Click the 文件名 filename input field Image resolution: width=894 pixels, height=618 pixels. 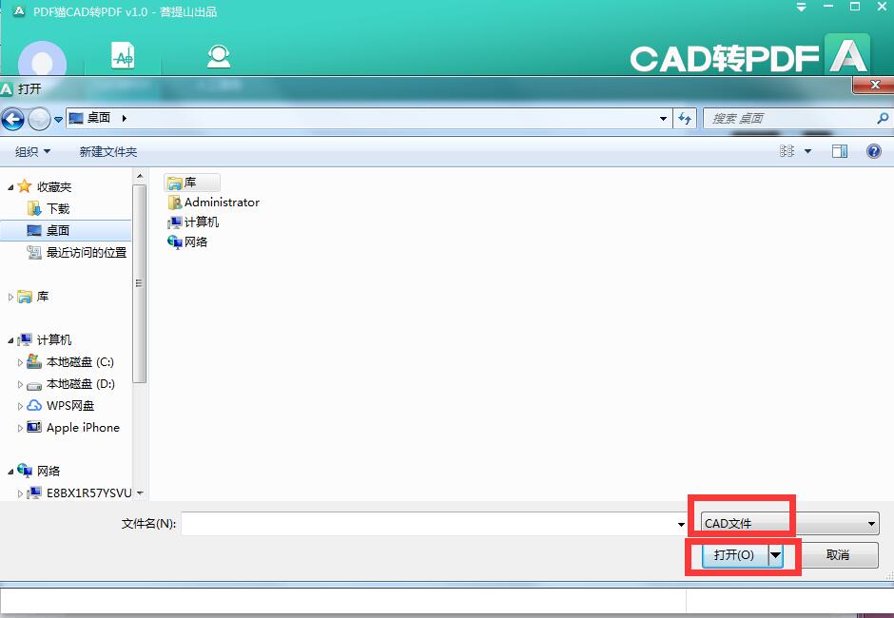[x=428, y=524]
